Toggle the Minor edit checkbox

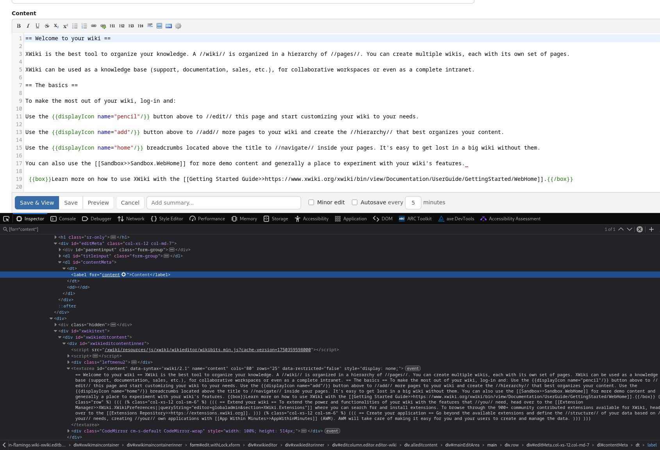pos(311,202)
